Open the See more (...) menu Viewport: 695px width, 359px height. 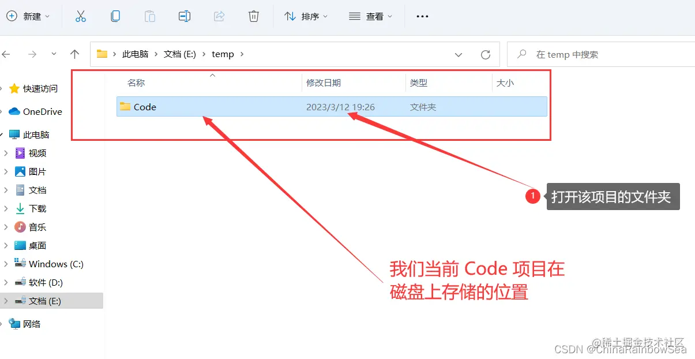(x=422, y=16)
